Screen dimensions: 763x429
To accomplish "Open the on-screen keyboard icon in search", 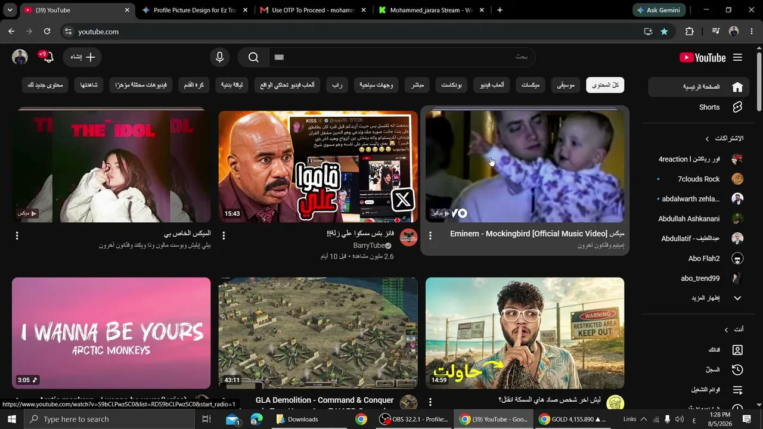I will pos(280,57).
